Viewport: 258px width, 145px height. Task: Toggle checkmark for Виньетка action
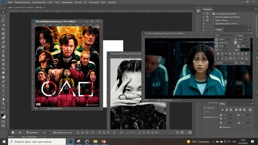coord(204,17)
